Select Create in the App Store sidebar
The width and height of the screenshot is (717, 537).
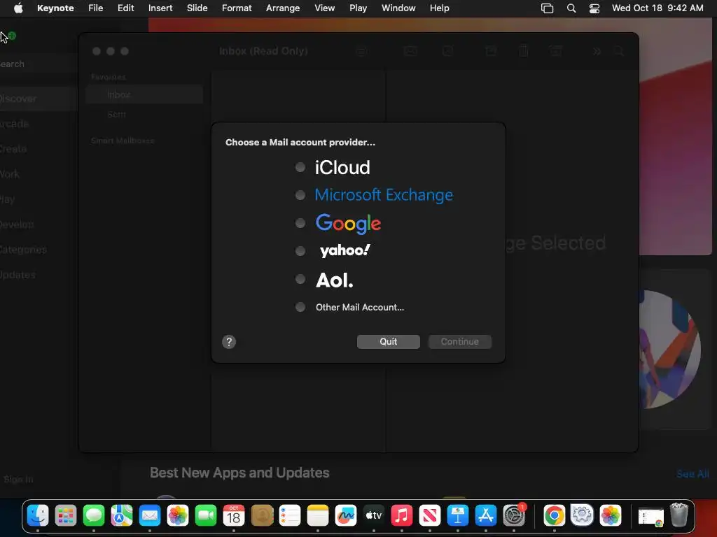[38, 149]
